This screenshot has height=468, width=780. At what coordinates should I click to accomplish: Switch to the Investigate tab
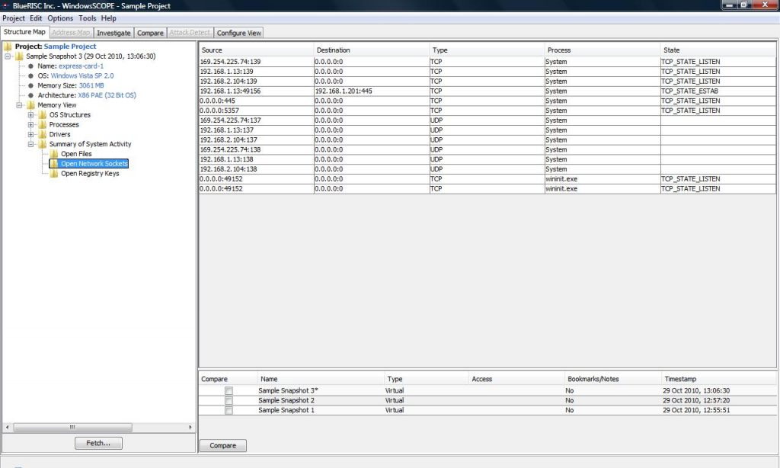113,33
